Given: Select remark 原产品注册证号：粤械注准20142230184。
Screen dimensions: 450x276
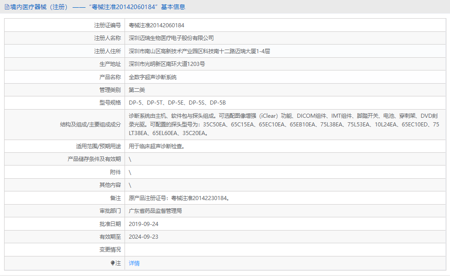Looking at the screenshot, I should [179, 198].
